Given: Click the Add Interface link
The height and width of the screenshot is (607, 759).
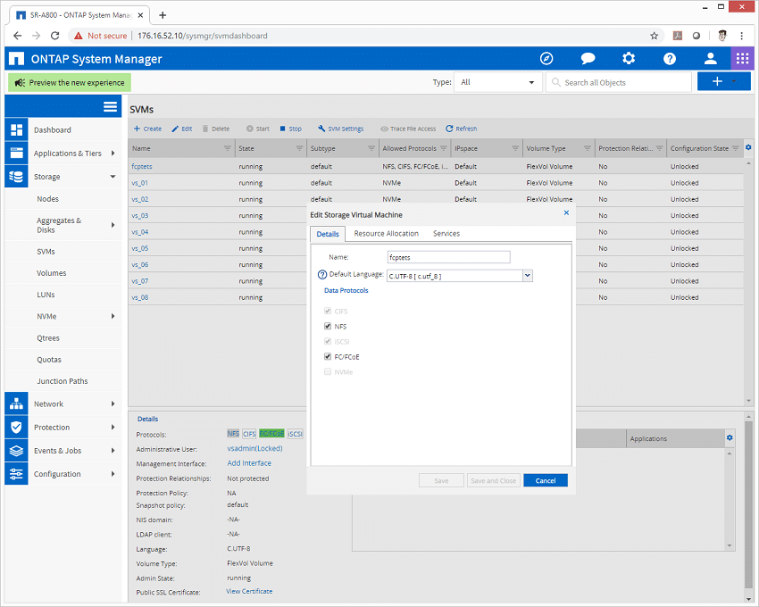Looking at the screenshot, I should (249, 463).
